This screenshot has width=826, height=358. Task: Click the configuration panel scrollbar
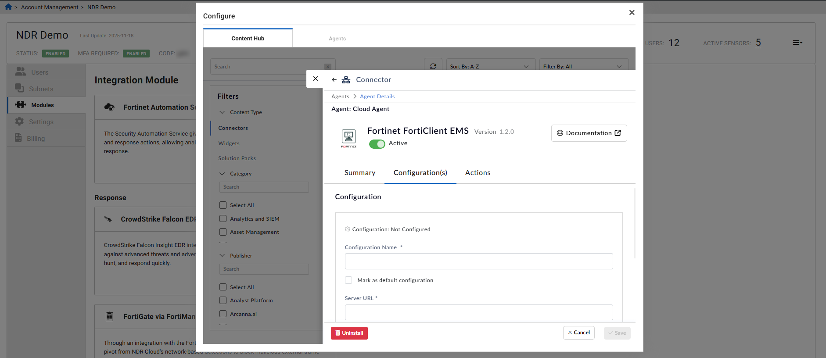635,223
